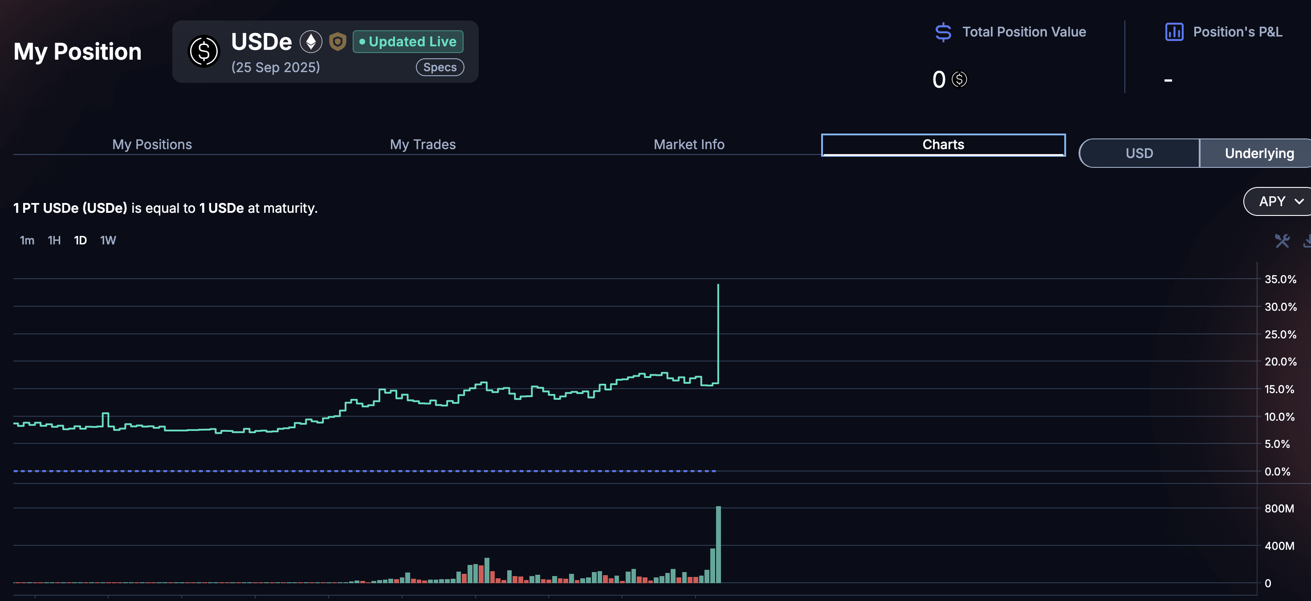Click the tallest volume bar in chart
This screenshot has width=1311, height=601.
tap(718, 544)
